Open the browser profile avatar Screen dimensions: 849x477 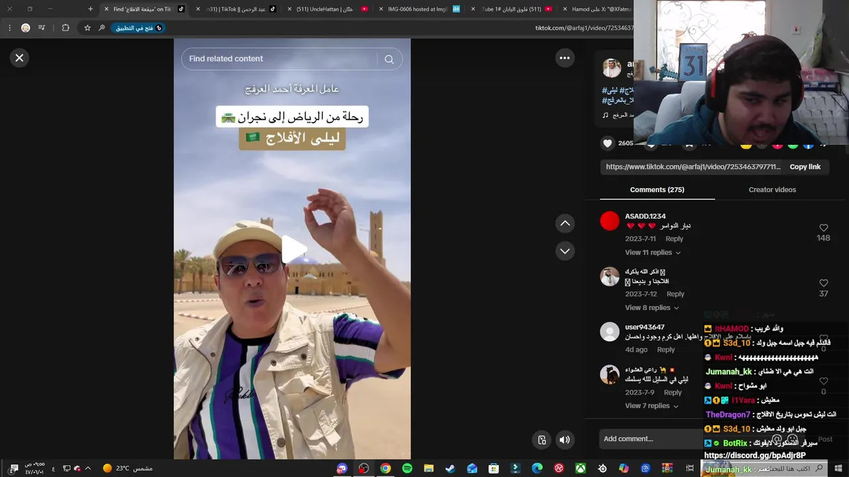pos(25,28)
